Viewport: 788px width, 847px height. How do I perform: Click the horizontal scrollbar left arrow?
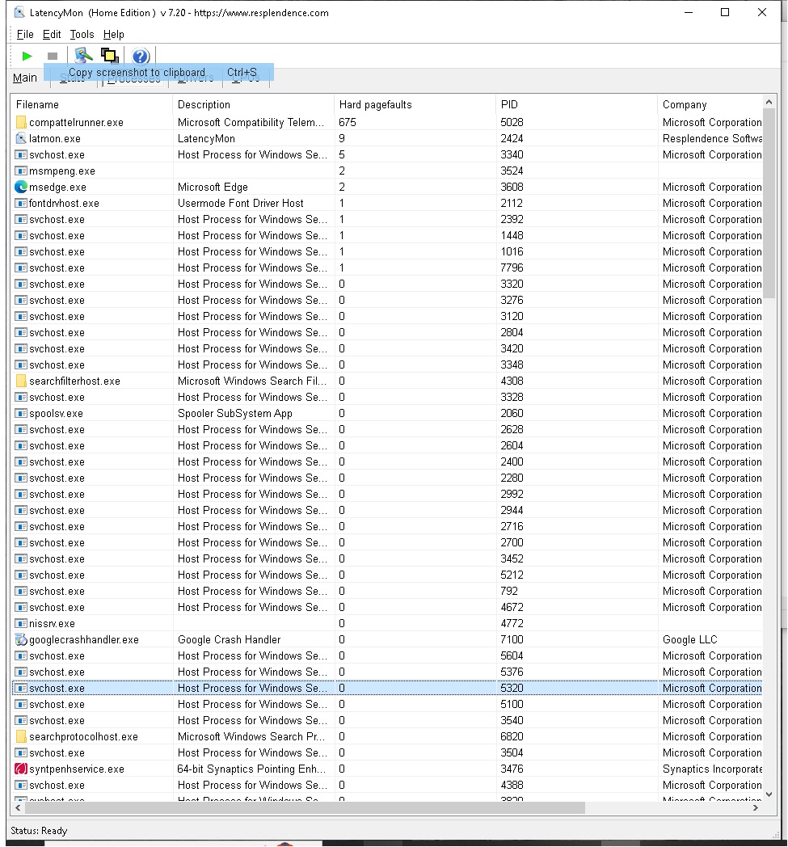pyautogui.click(x=18, y=807)
